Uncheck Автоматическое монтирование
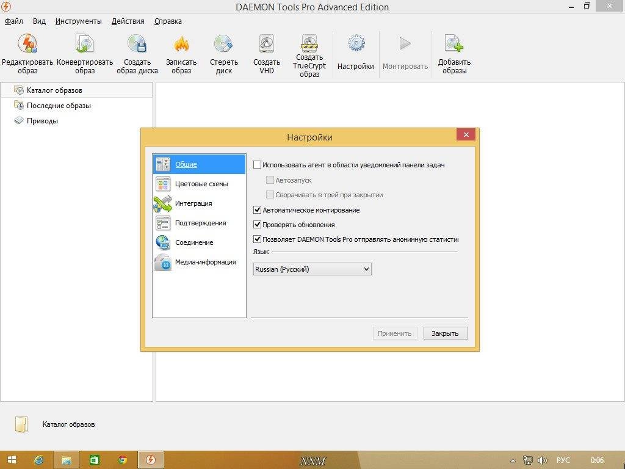Image resolution: width=625 pixels, height=469 pixels. [258, 210]
